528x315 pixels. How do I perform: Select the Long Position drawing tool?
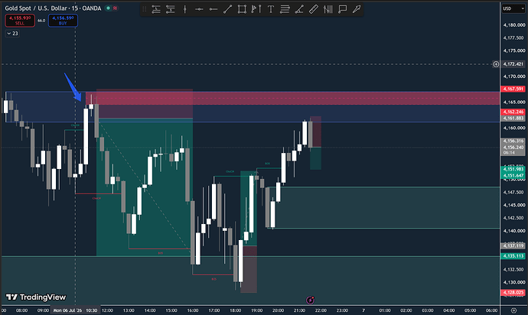click(156, 9)
